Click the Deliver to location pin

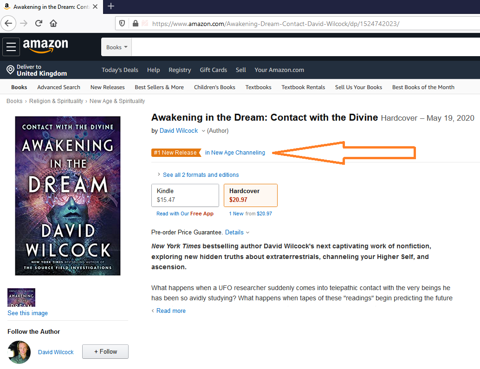pyautogui.click(x=10, y=70)
